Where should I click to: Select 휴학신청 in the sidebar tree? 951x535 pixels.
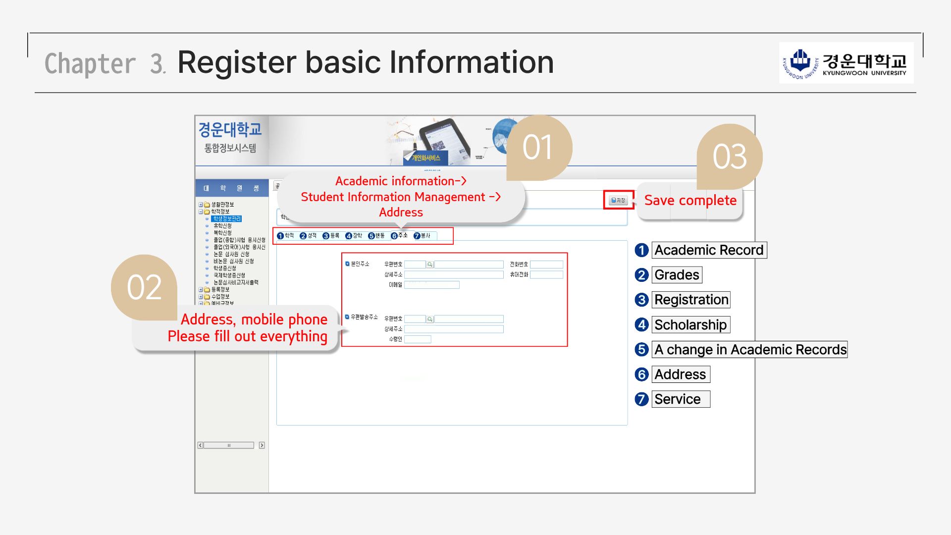pos(222,226)
